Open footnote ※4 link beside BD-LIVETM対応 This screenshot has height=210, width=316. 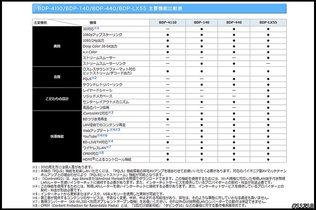coord(111,141)
